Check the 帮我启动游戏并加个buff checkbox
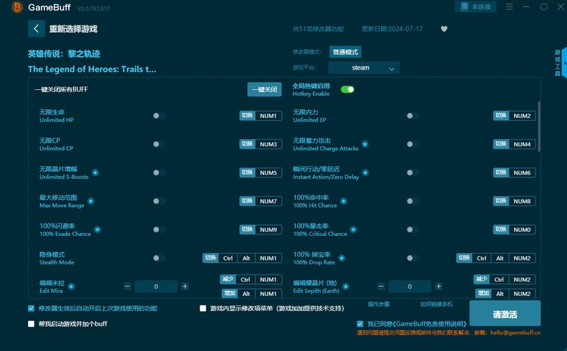The width and height of the screenshot is (567, 351). 31,324
